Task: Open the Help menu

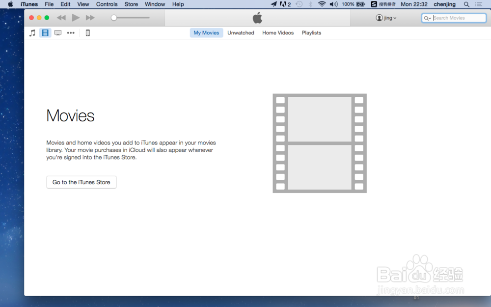Action: 178,4
